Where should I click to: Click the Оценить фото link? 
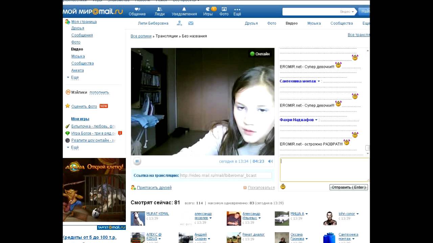(x=84, y=106)
